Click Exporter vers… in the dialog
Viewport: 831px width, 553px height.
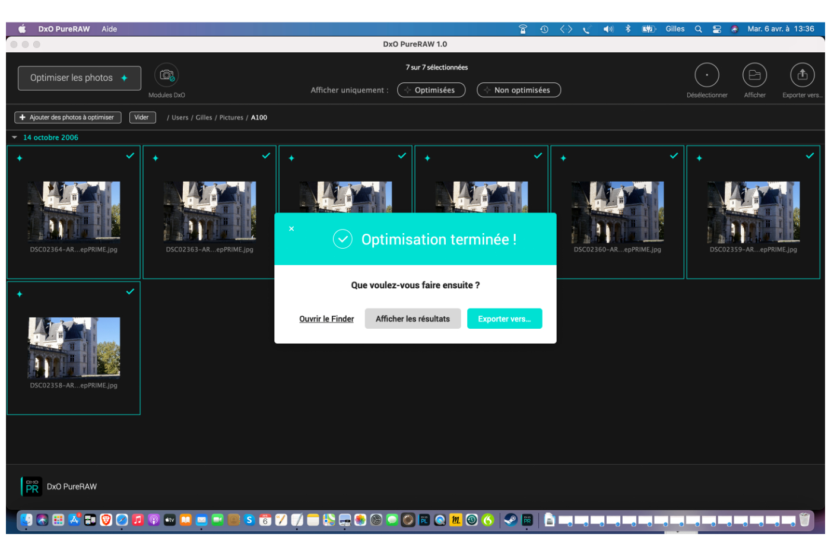505,319
